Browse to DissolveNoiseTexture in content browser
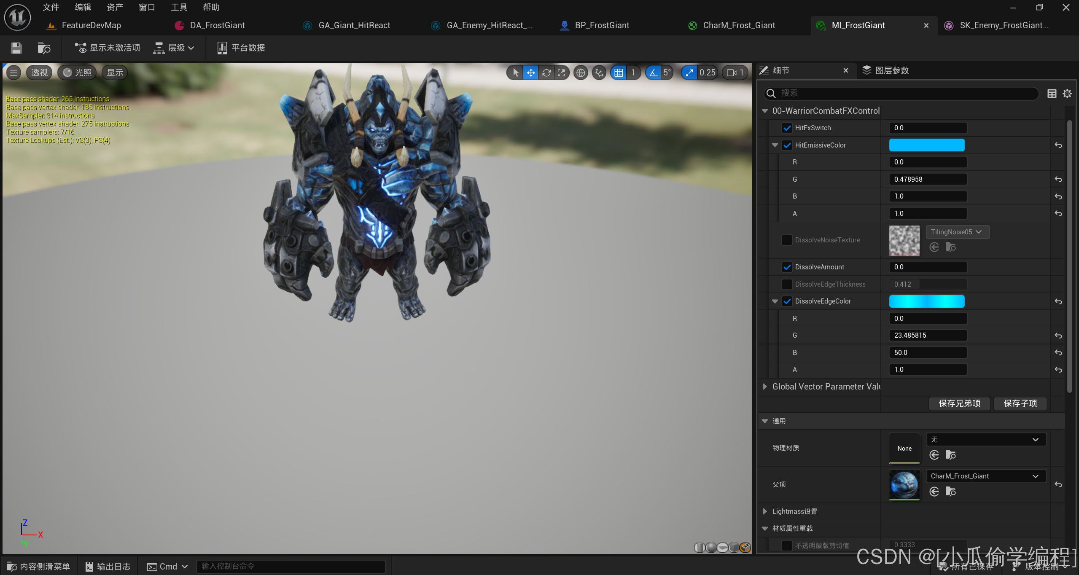 (950, 247)
